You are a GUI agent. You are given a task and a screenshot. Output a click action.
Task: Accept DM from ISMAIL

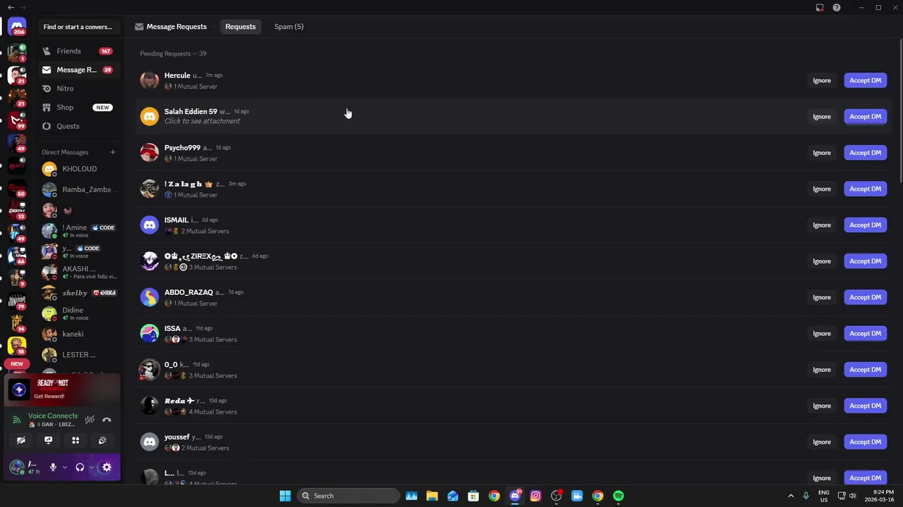click(865, 225)
